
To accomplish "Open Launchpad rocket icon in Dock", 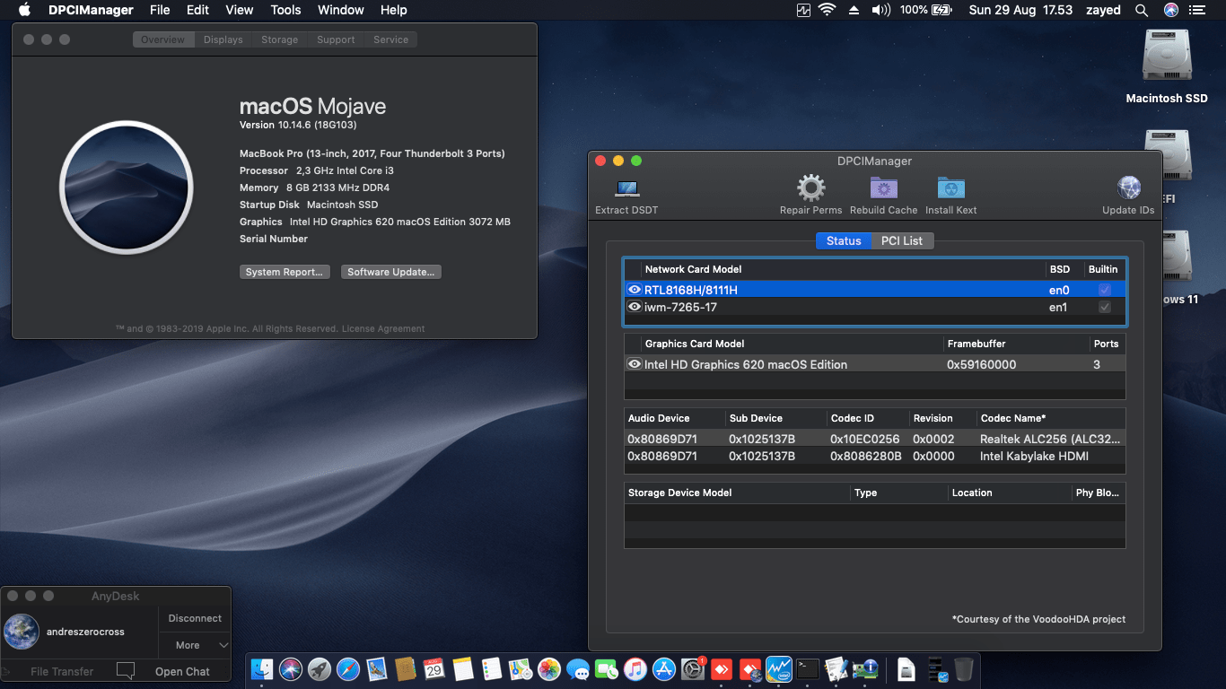I will click(x=320, y=668).
